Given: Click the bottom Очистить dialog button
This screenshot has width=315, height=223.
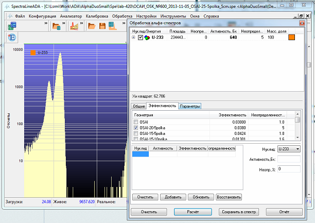Looking at the screenshot, I should click(x=149, y=212).
